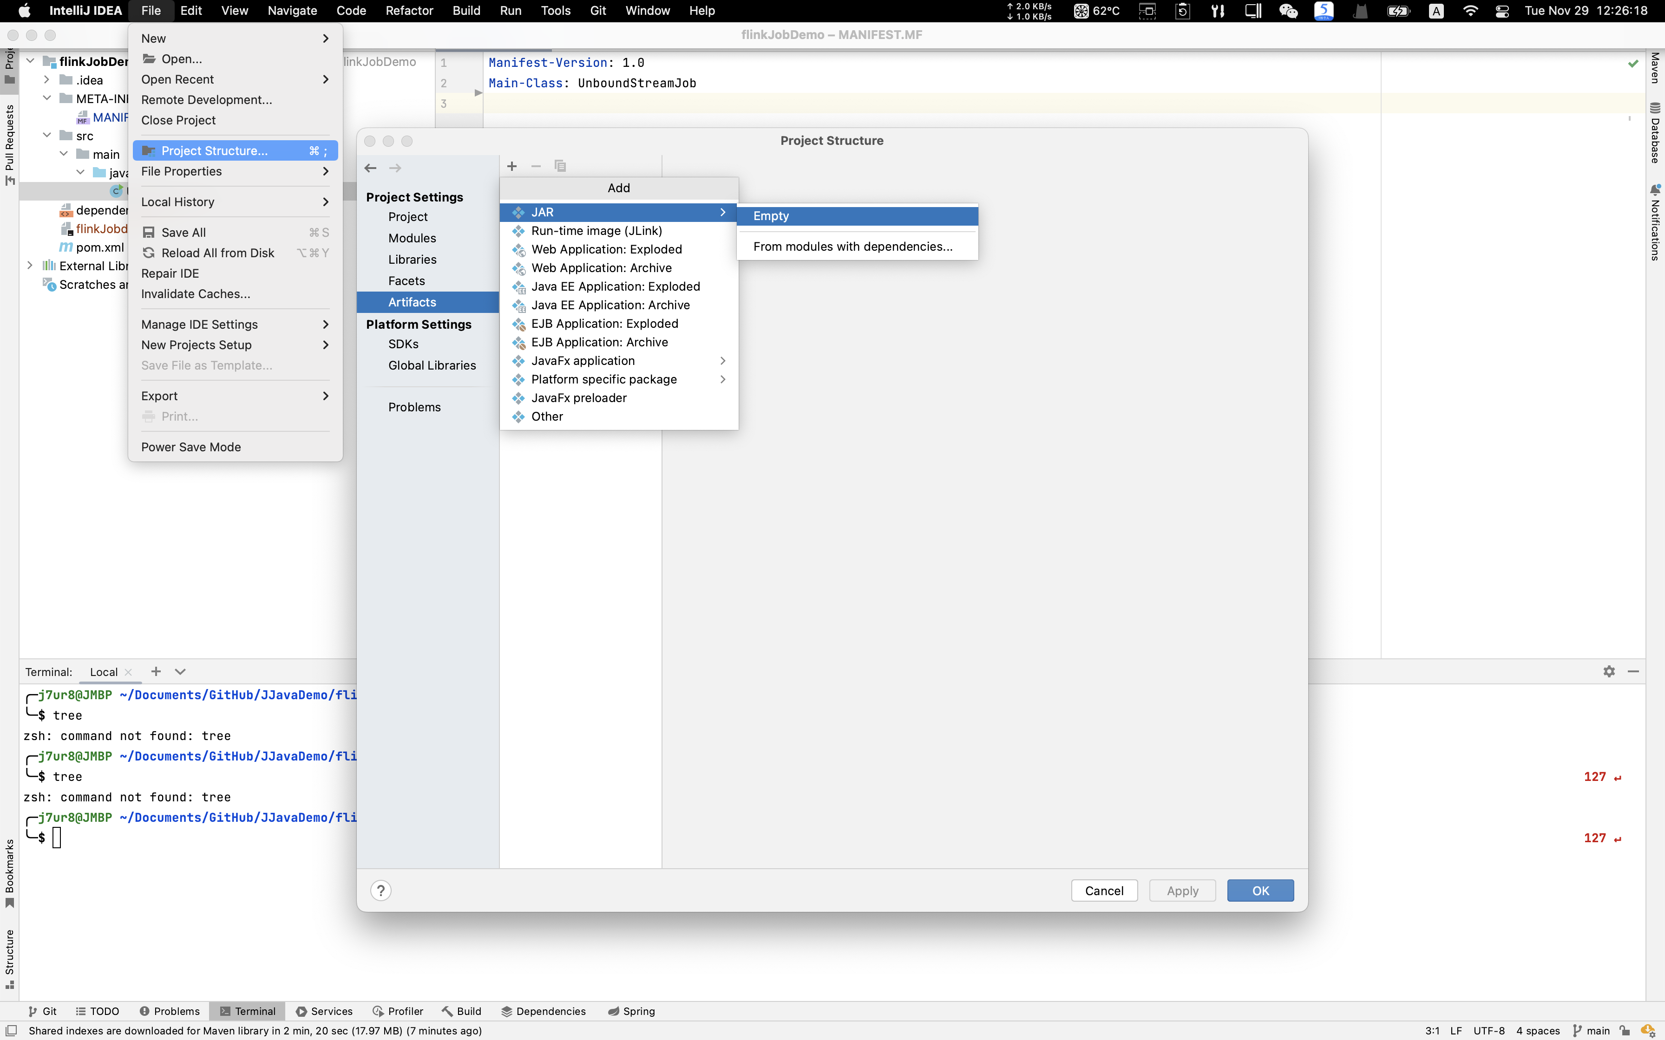Open the Structure tool window
This screenshot has height=1040, width=1665.
(10, 960)
